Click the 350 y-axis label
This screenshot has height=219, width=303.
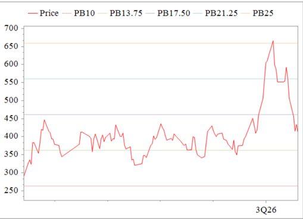click(x=11, y=155)
